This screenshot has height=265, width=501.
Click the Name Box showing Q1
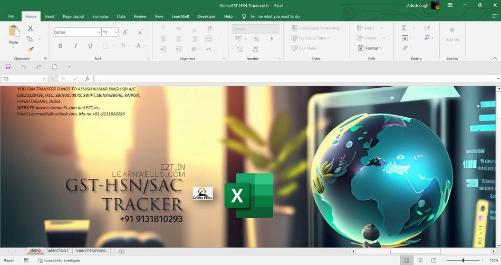[x=22, y=79]
